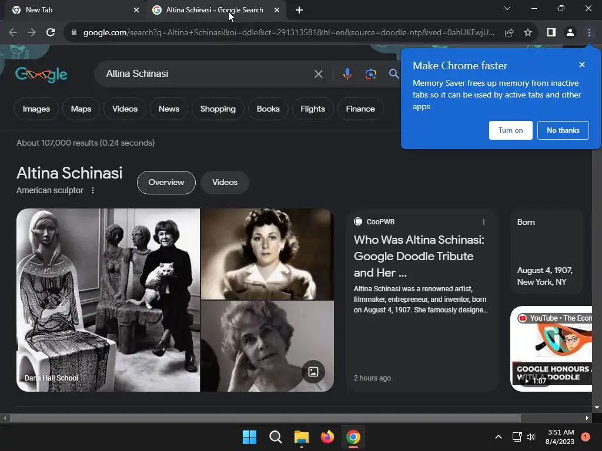This screenshot has width=602, height=451.
Task: Launch Firefox from the taskbar
Action: pos(327,437)
